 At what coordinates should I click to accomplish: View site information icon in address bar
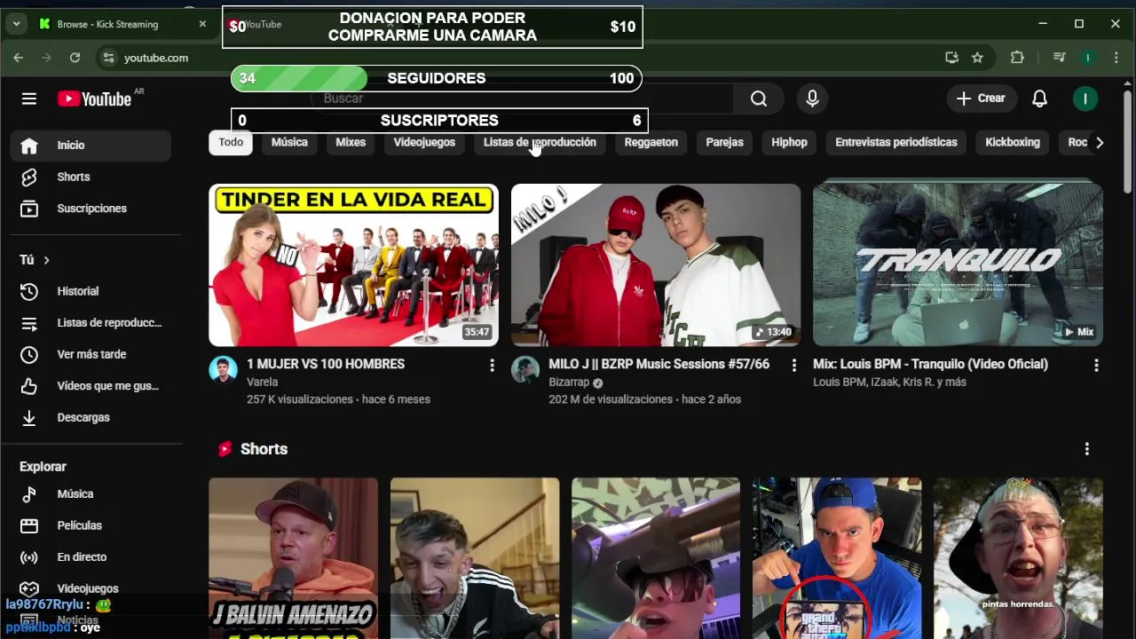click(x=108, y=58)
